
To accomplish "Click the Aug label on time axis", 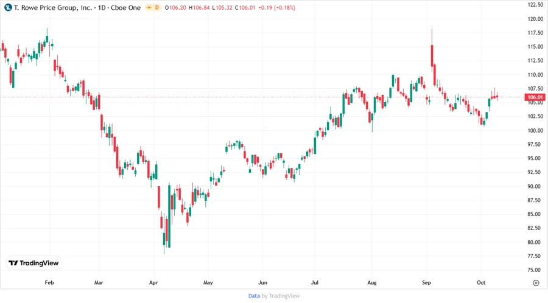I will point(372,283).
